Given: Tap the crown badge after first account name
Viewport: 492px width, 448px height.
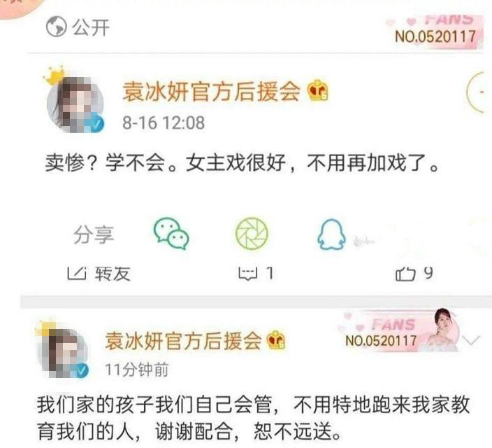Looking at the screenshot, I should pos(318,90).
